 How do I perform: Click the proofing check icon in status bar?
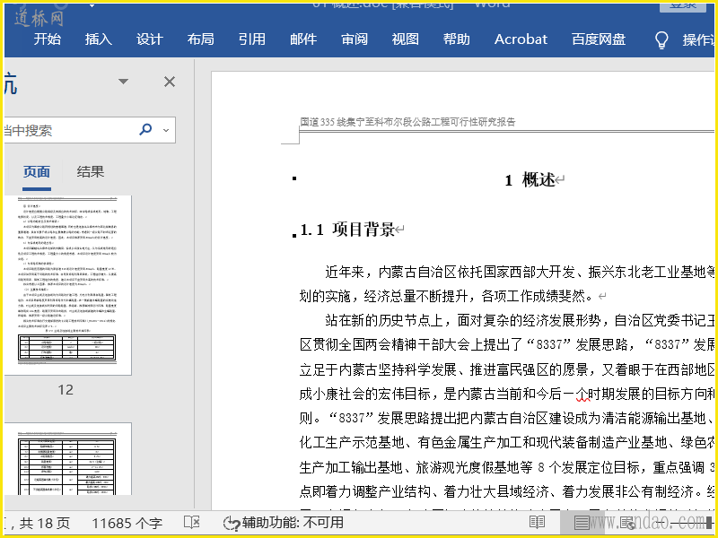tap(191, 523)
